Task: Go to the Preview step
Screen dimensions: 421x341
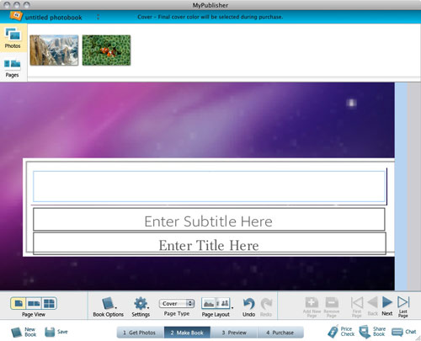Action: coord(234,333)
